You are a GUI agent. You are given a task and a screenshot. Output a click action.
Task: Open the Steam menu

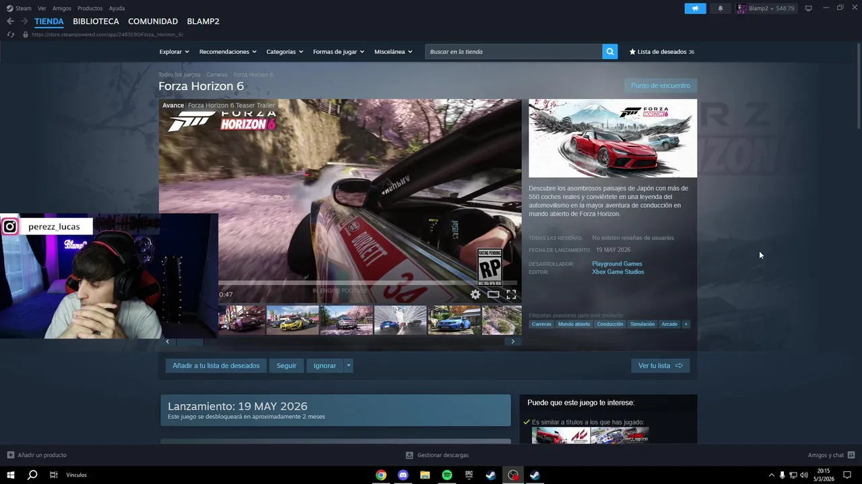click(19, 8)
